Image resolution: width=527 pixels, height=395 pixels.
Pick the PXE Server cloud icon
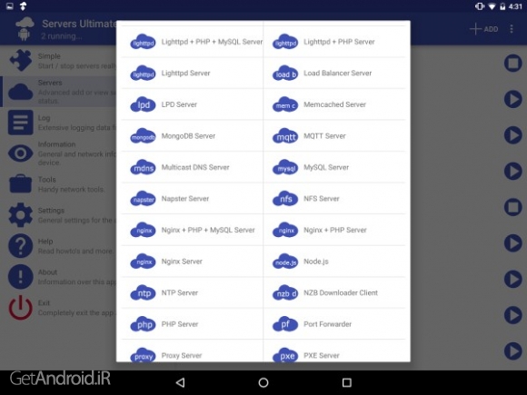[285, 355]
